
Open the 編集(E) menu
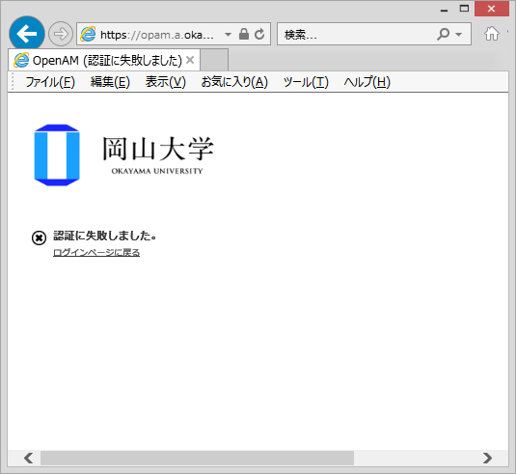[110, 82]
